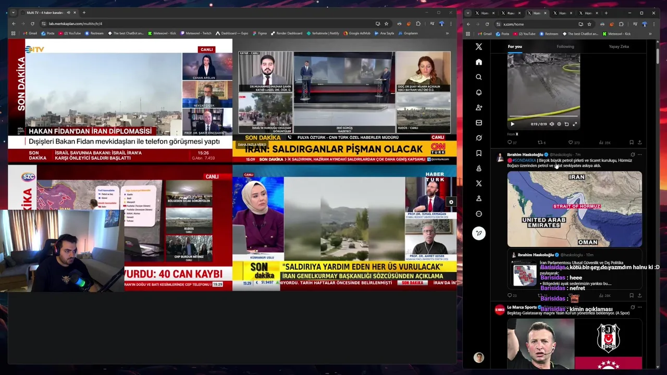
Task: Open apps grid icon in Multi TV bookmarks bar
Action: 13,33
